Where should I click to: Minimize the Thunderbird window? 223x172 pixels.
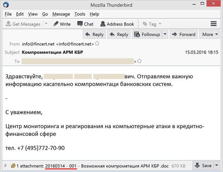coord(194,4)
